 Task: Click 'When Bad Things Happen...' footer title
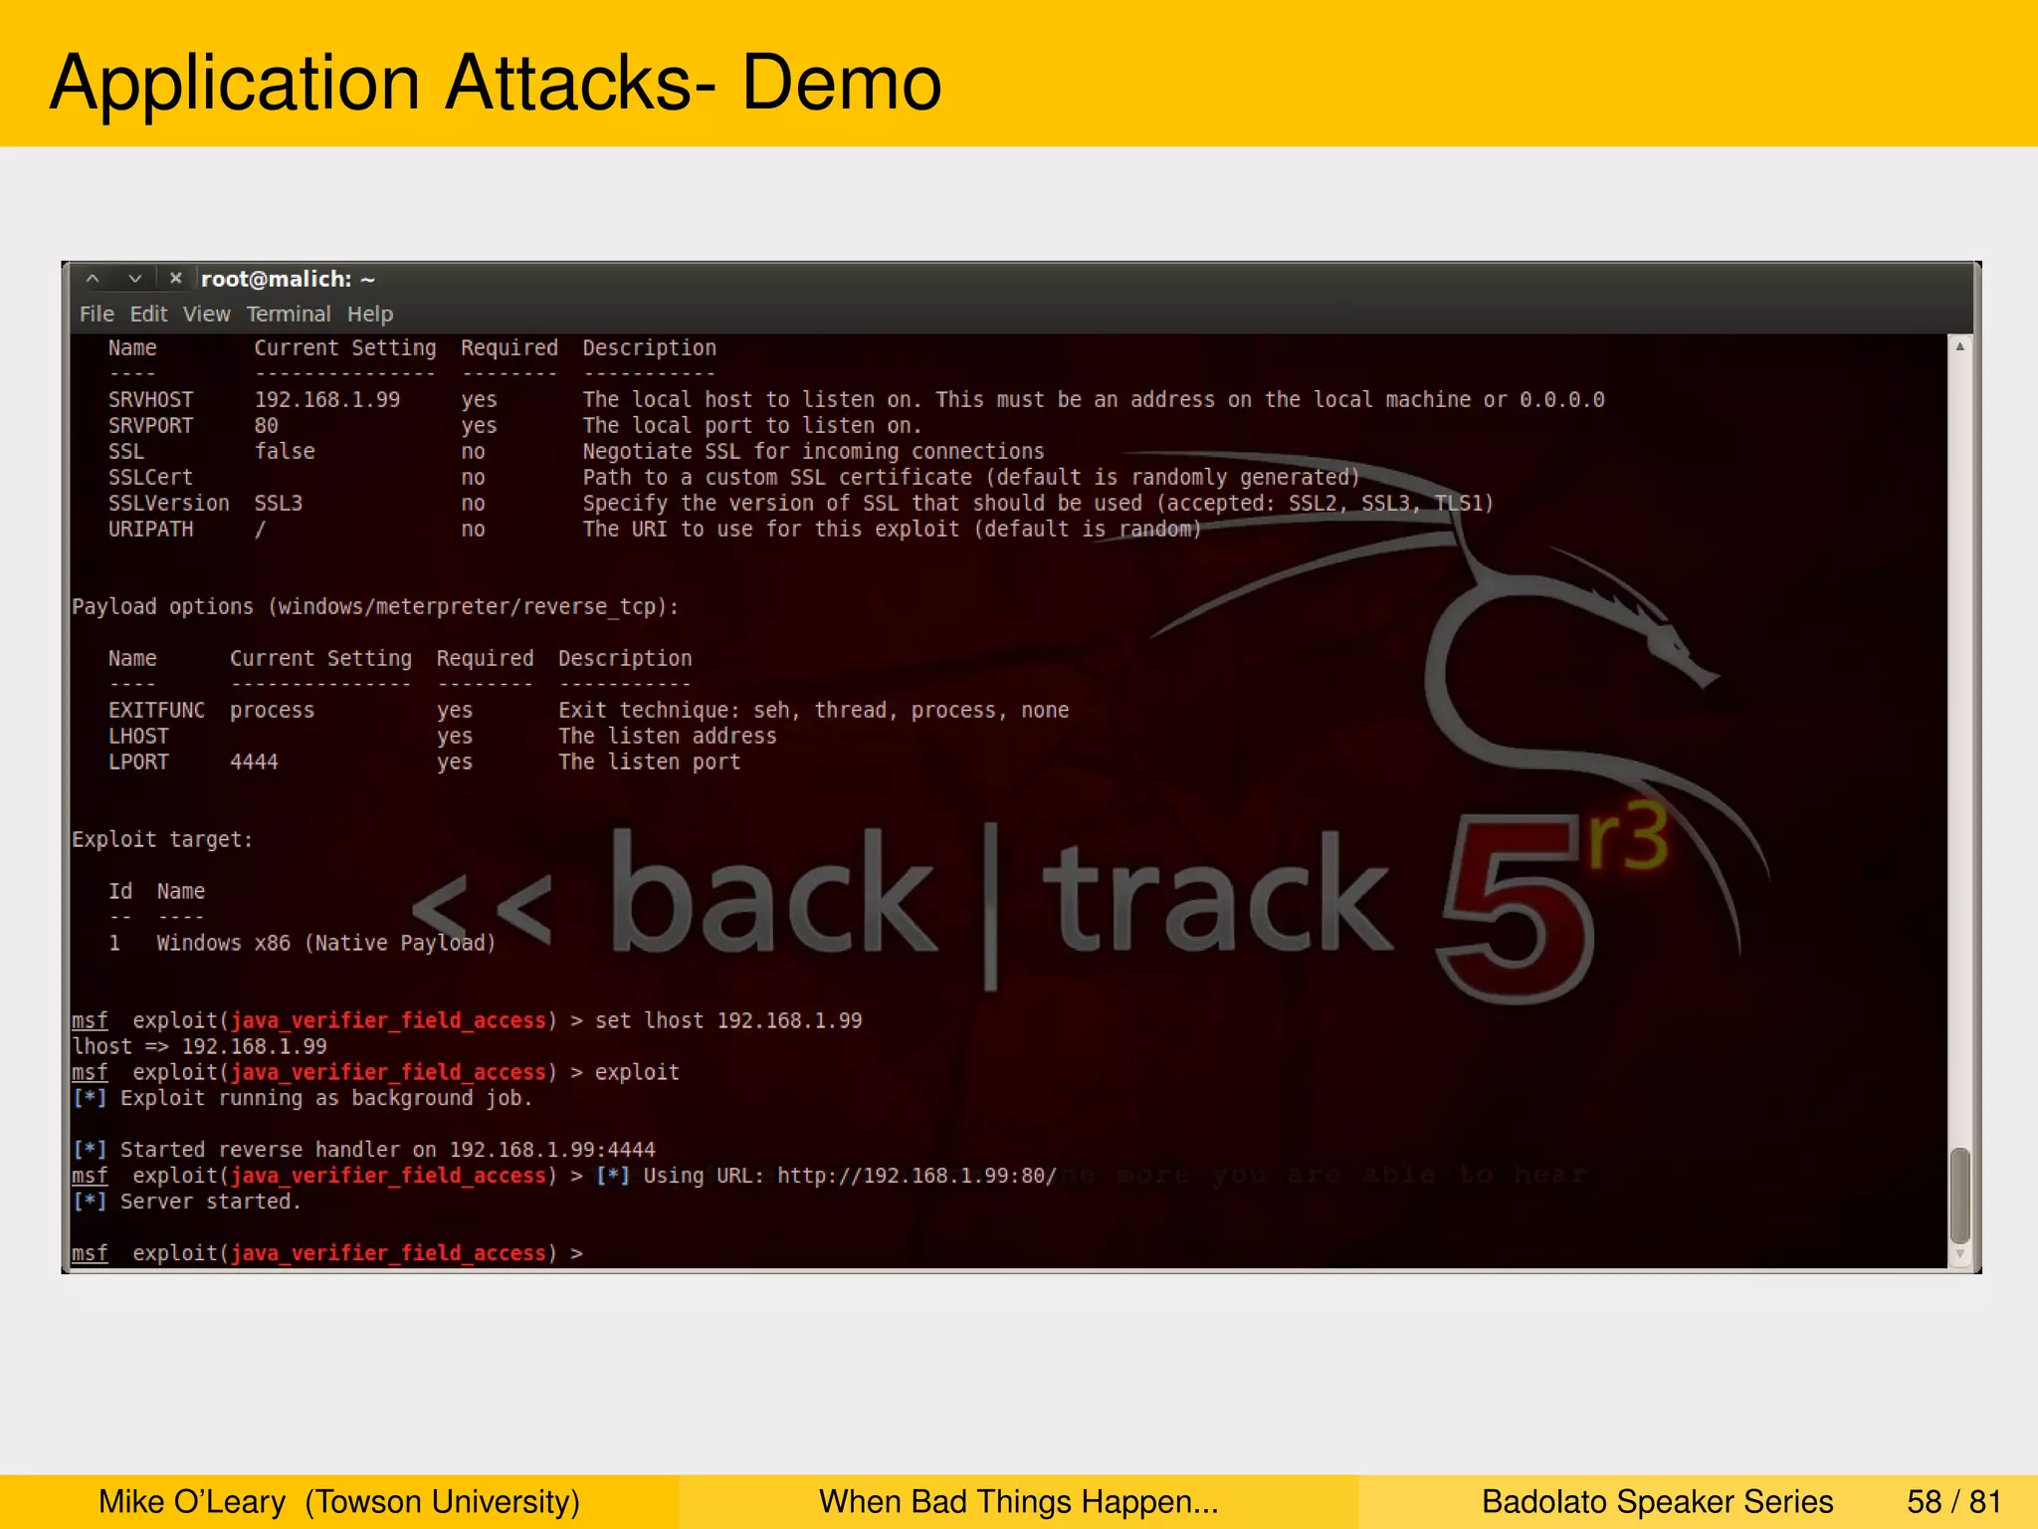click(1019, 1501)
